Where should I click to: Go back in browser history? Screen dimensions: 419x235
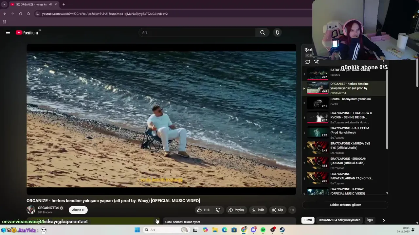tap(5, 14)
